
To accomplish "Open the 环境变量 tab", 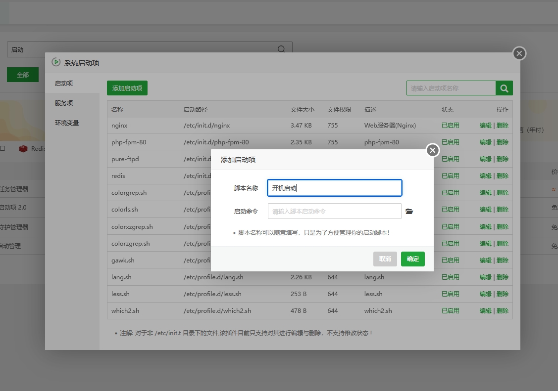I will [x=67, y=123].
